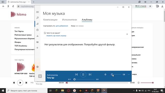Mute the hitmo web player volume icon
The width and height of the screenshot is (165, 93).
139,83
